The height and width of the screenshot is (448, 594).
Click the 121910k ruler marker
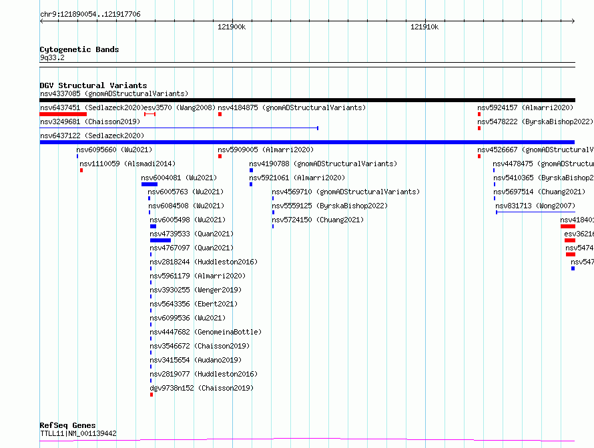[x=424, y=27]
